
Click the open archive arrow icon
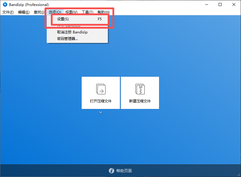pyautogui.click(x=101, y=89)
